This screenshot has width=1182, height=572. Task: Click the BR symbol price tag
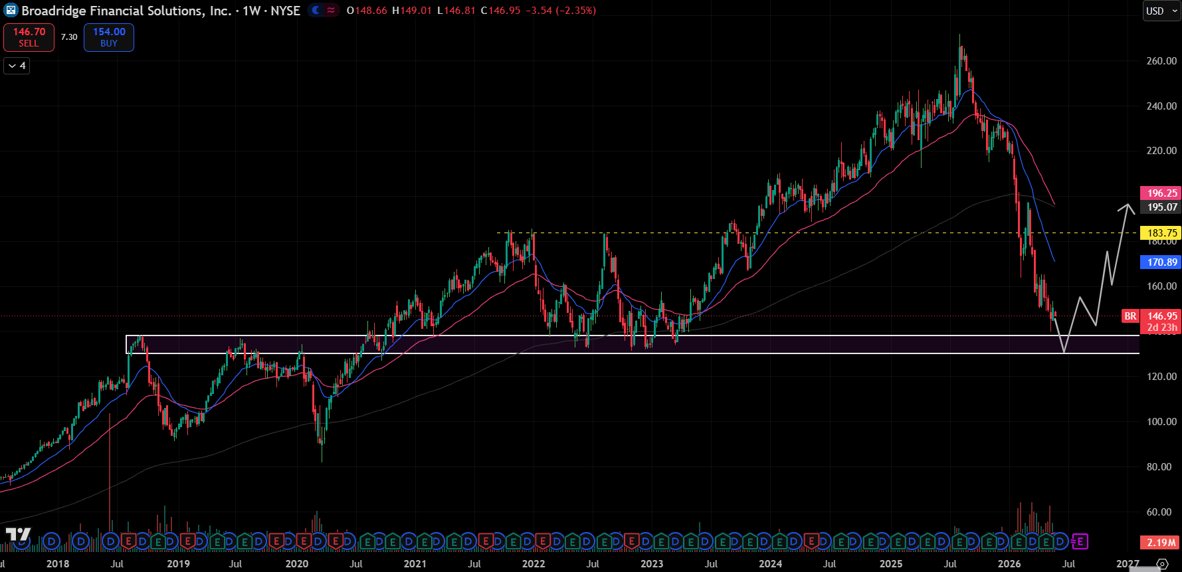(x=1130, y=316)
